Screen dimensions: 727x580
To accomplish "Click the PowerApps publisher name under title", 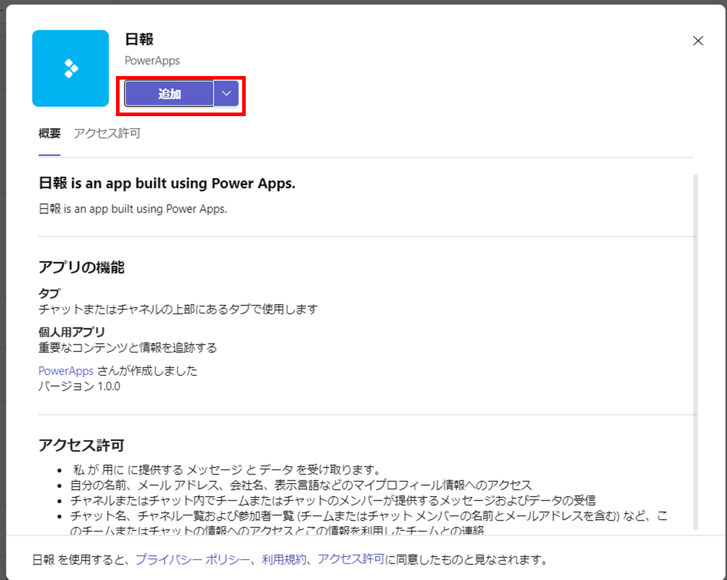I will coord(152,60).
